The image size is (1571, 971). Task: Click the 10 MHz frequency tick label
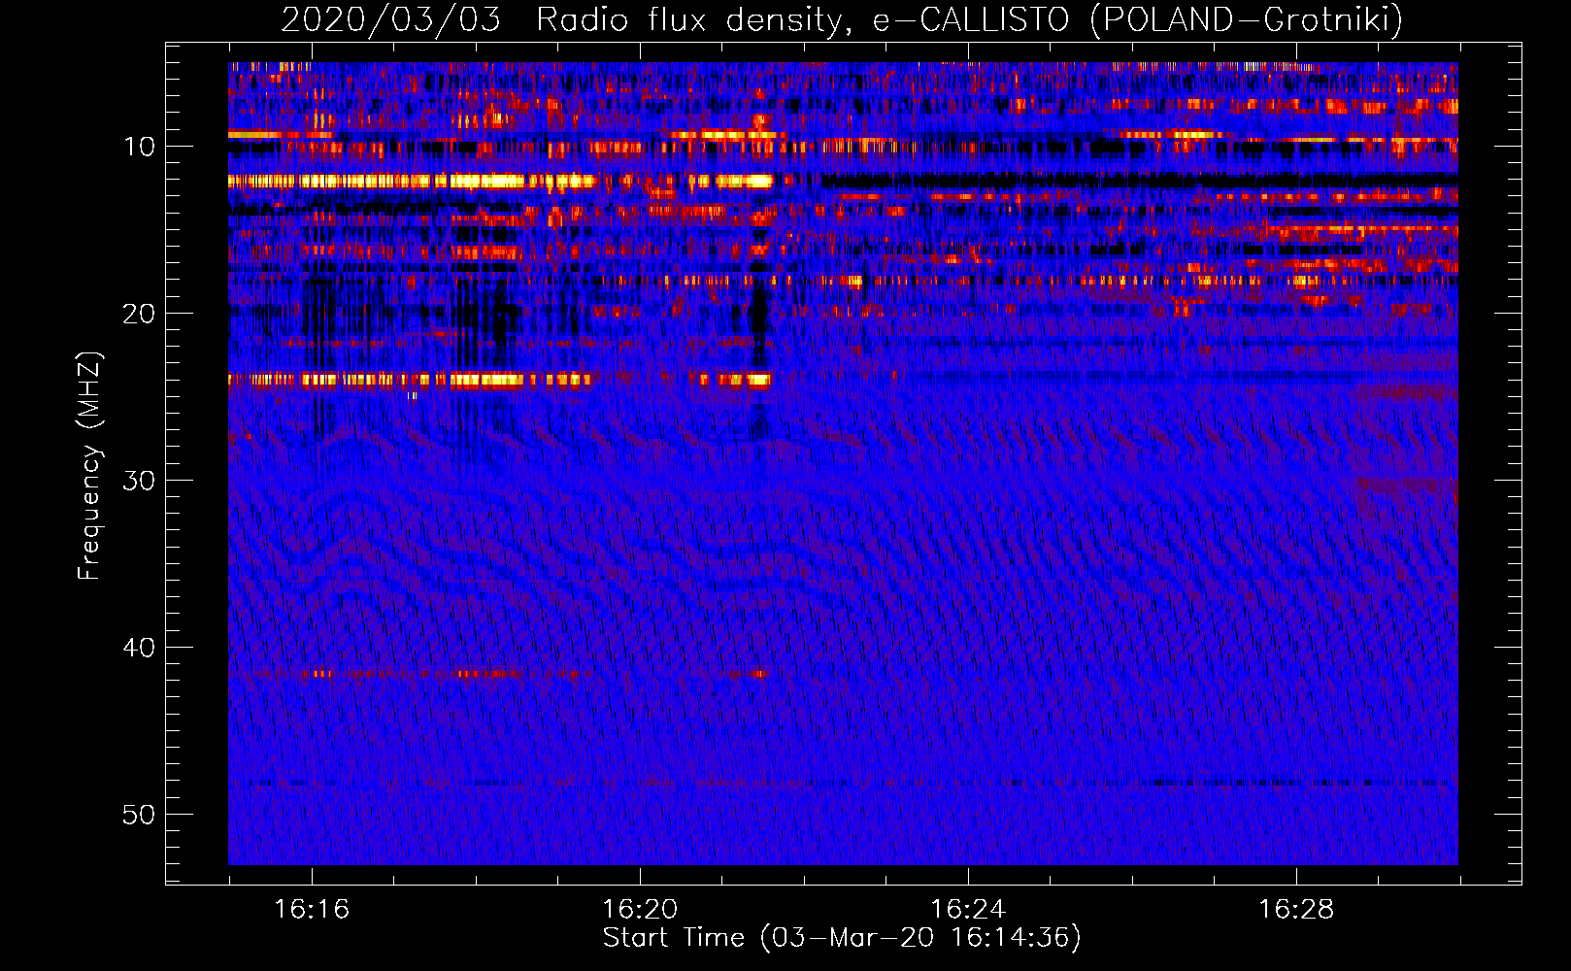pos(140,147)
